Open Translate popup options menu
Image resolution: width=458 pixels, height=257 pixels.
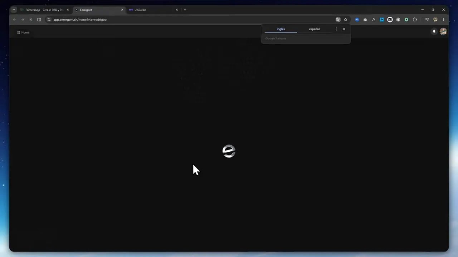pos(336,29)
